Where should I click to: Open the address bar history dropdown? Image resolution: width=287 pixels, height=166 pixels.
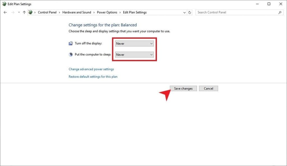point(184,12)
